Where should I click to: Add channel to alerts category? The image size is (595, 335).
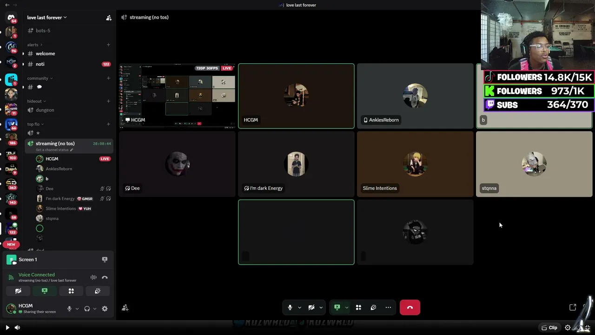[x=108, y=45]
